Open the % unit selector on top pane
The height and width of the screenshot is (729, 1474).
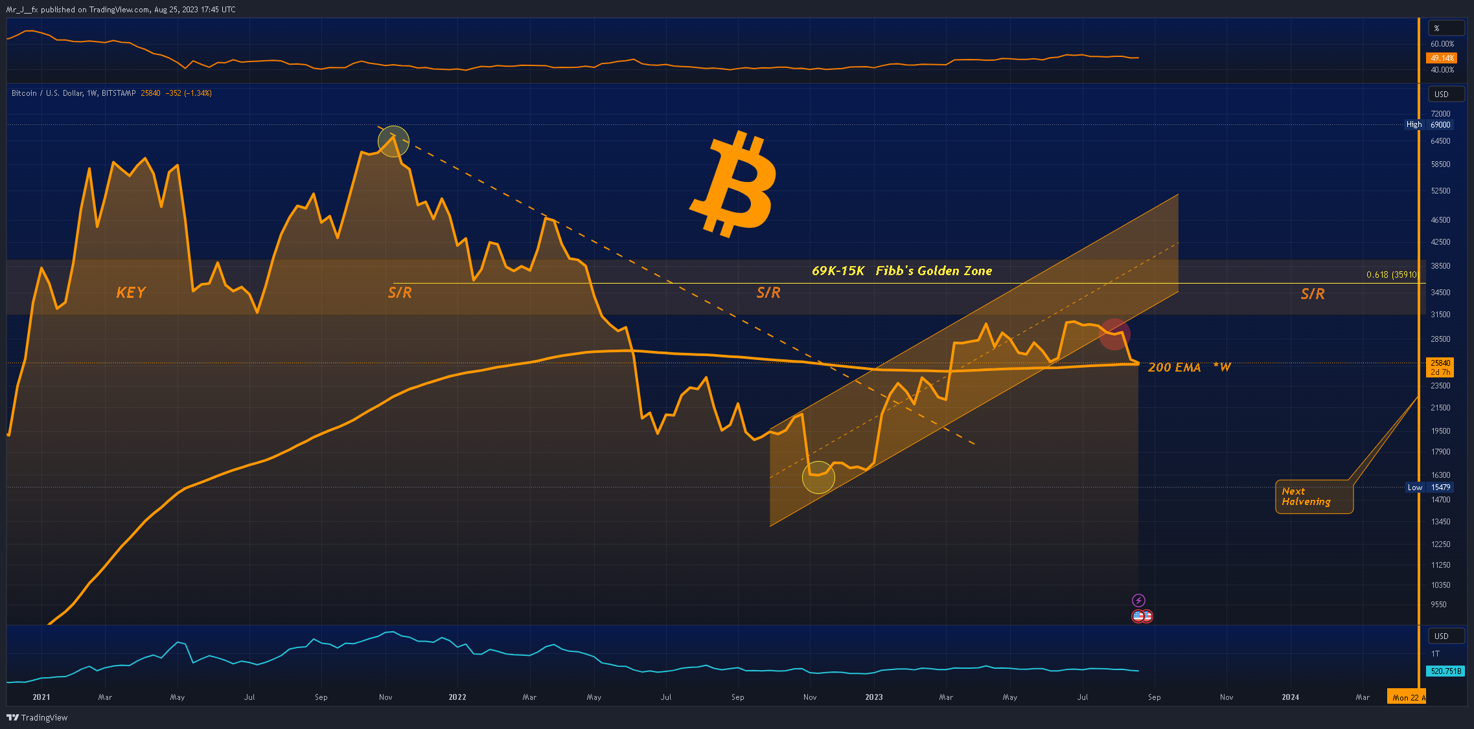[x=1446, y=28]
